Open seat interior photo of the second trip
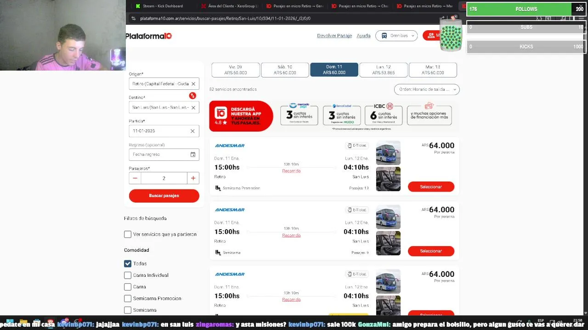 [x=388, y=243]
